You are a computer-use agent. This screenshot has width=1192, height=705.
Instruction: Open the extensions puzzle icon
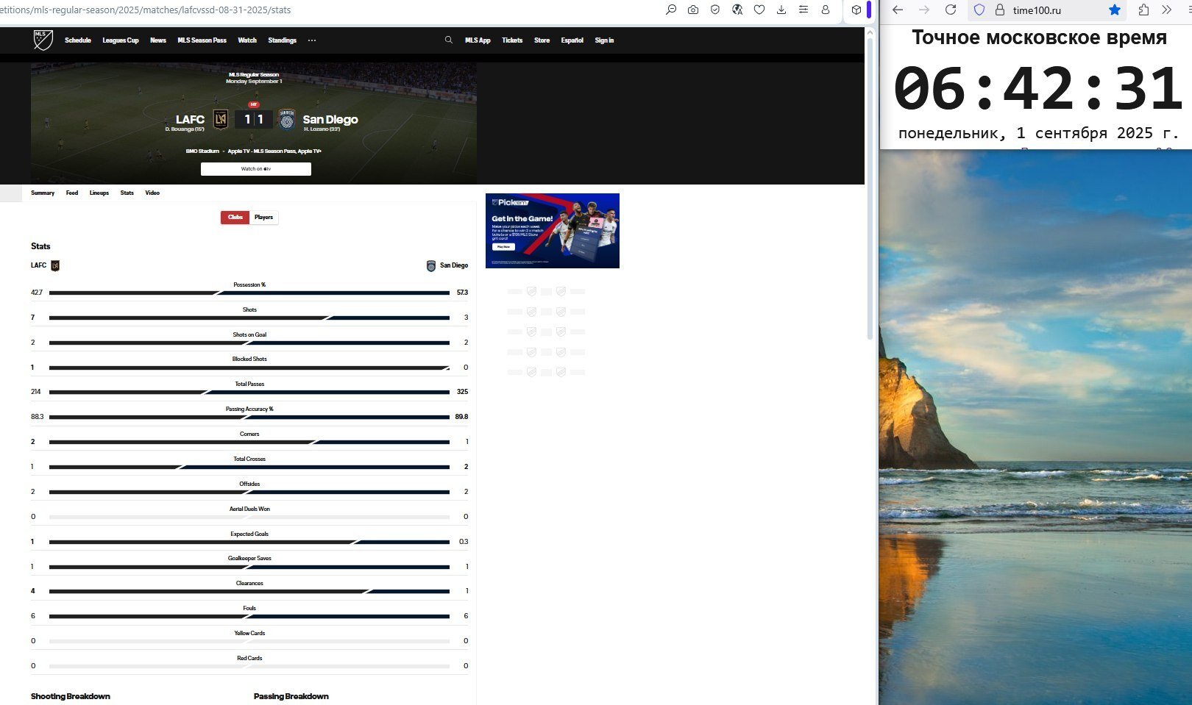pos(1143,10)
